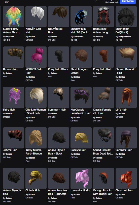Open the DiDigamedev creator link
Screen dimensions: 139x205
click(125, 37)
